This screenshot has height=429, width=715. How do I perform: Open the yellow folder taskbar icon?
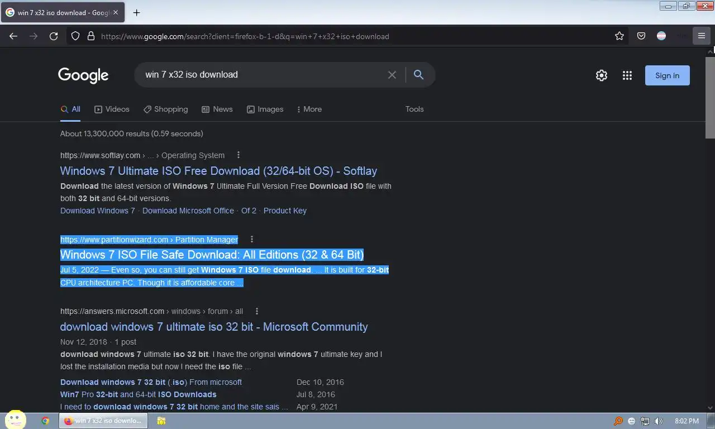[x=161, y=421]
